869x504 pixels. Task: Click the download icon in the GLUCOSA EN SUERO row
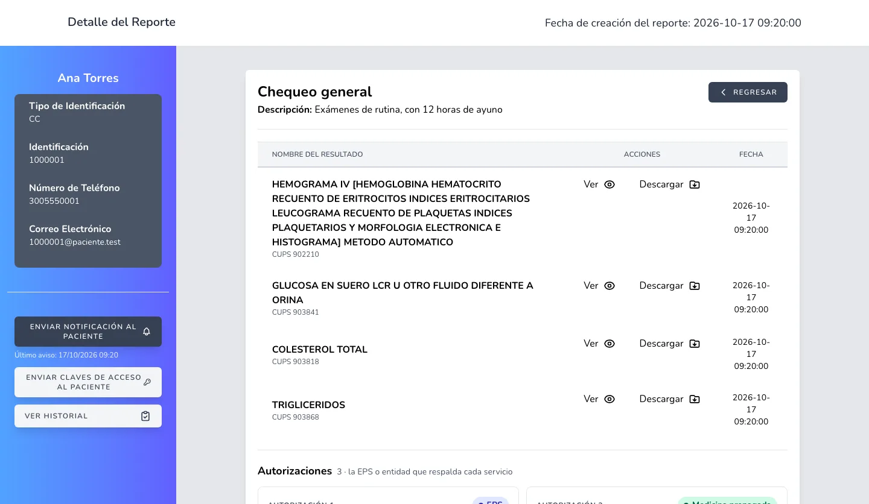click(x=695, y=286)
